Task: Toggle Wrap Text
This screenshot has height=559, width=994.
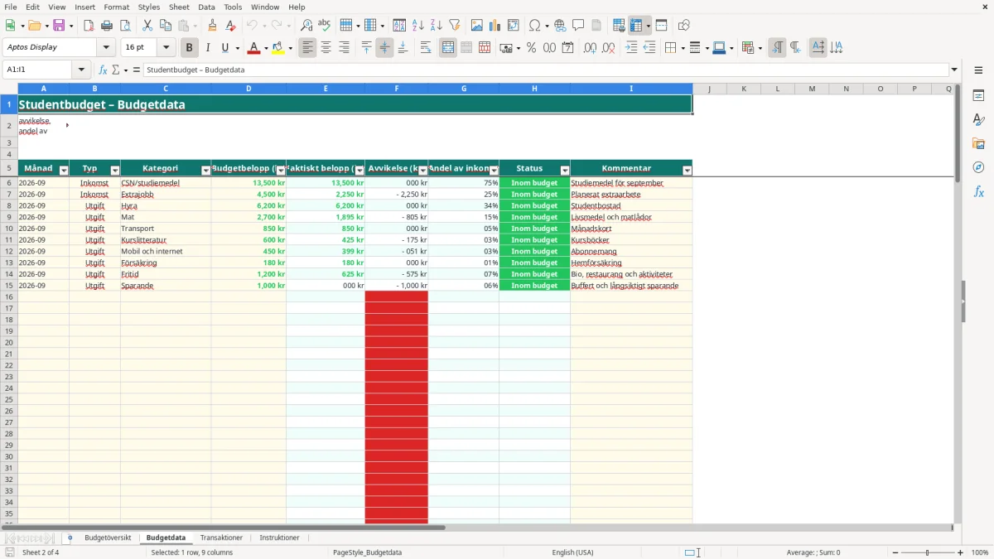Action: (x=426, y=48)
